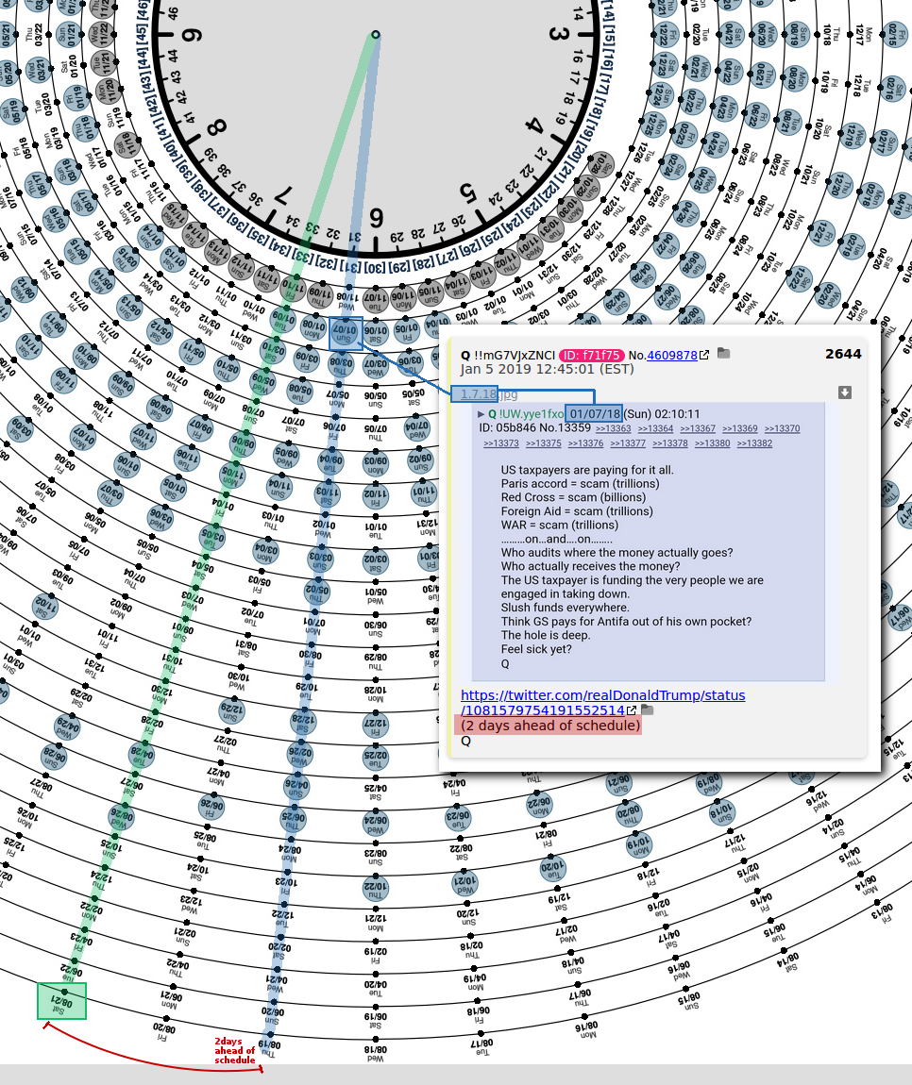
Task: Click the folder icon next to post No.4609878
Action: click(x=723, y=353)
